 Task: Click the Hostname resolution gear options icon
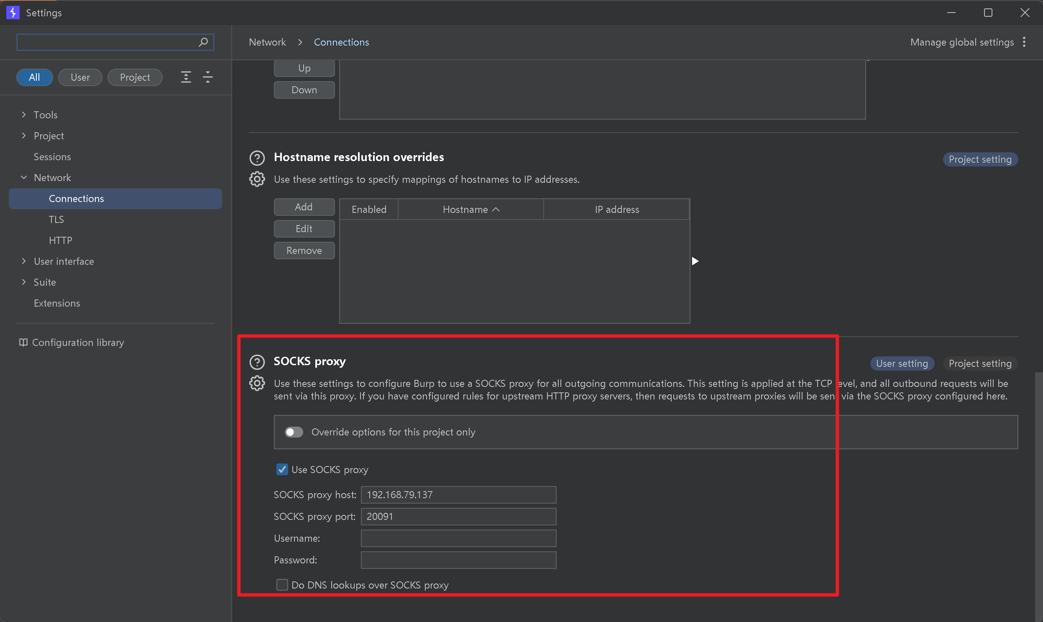click(x=257, y=179)
